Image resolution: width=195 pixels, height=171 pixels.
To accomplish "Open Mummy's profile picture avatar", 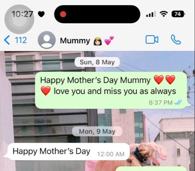I will [47, 40].
